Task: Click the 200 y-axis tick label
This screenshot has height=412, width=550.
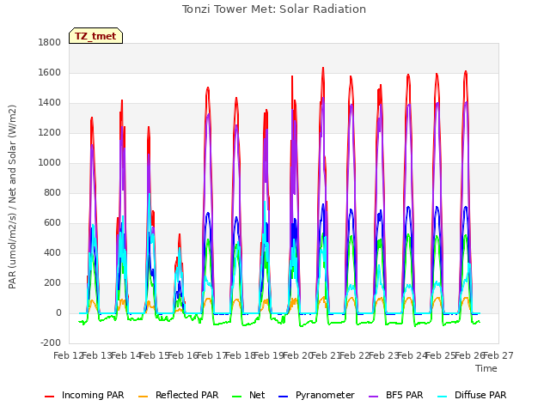Action: 52,283
